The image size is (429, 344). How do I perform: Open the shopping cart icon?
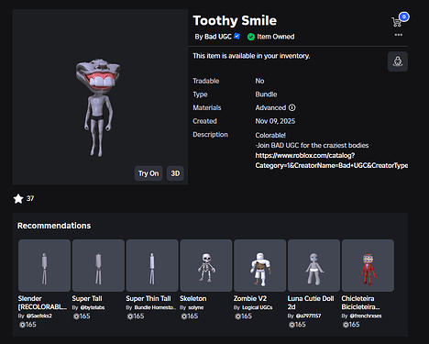[397, 22]
